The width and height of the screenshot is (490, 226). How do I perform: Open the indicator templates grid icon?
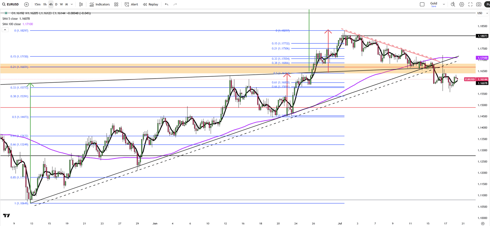(x=116, y=4)
